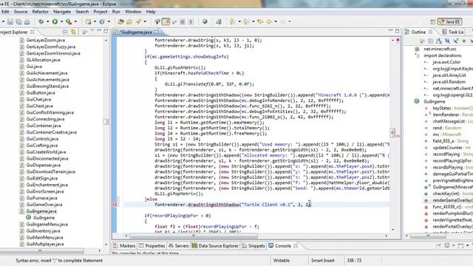The image size is (473, 266).
Task: Open the Forward navigation history dropdown
Action: click(x=289, y=21)
